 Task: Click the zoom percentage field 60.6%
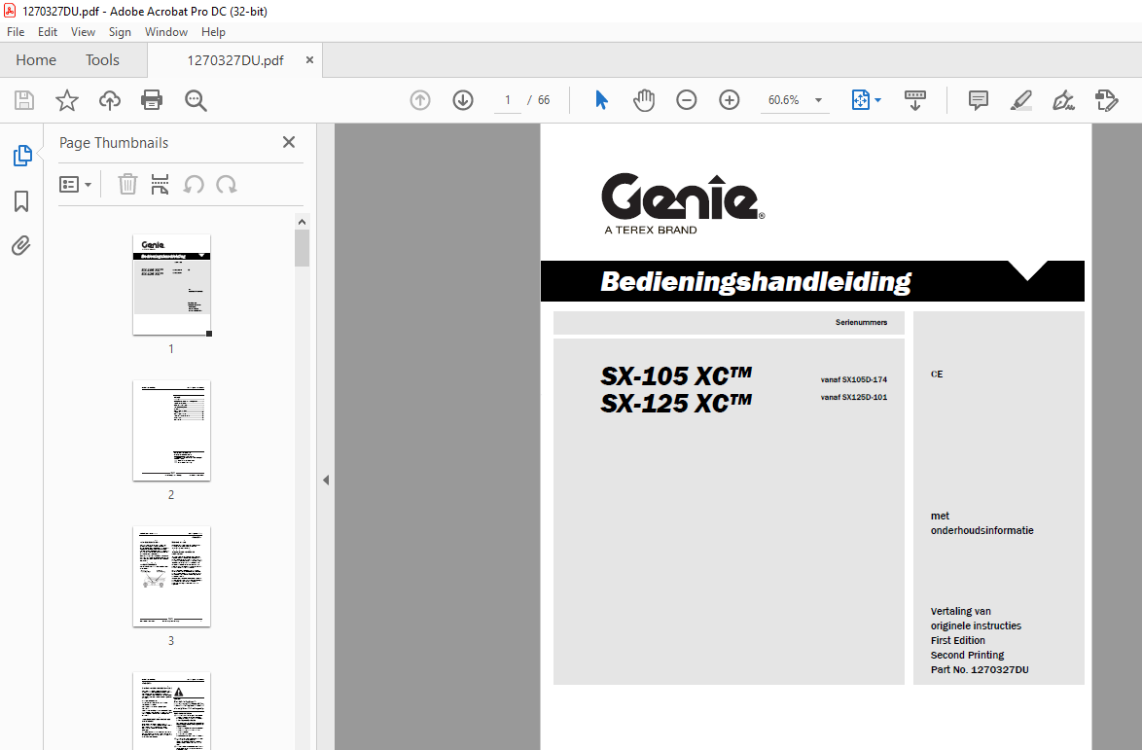[x=784, y=100]
